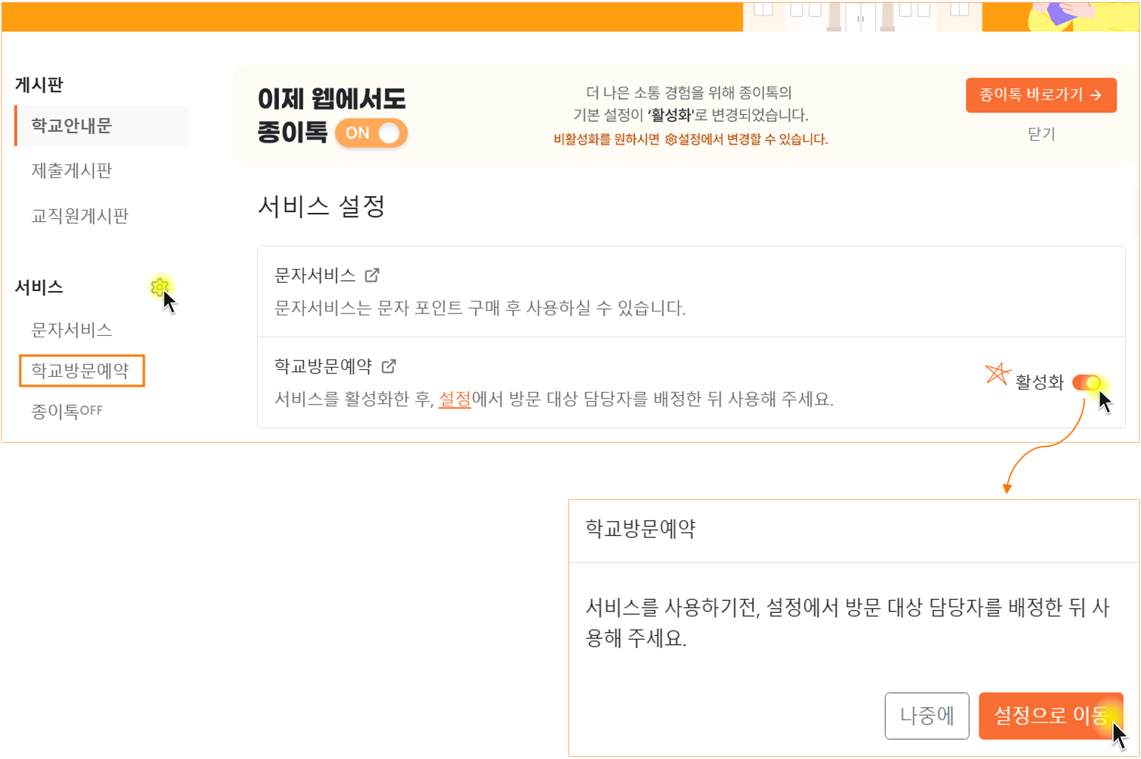Click the 서비스 설정 heading
1141x759 pixels.
[x=322, y=206]
